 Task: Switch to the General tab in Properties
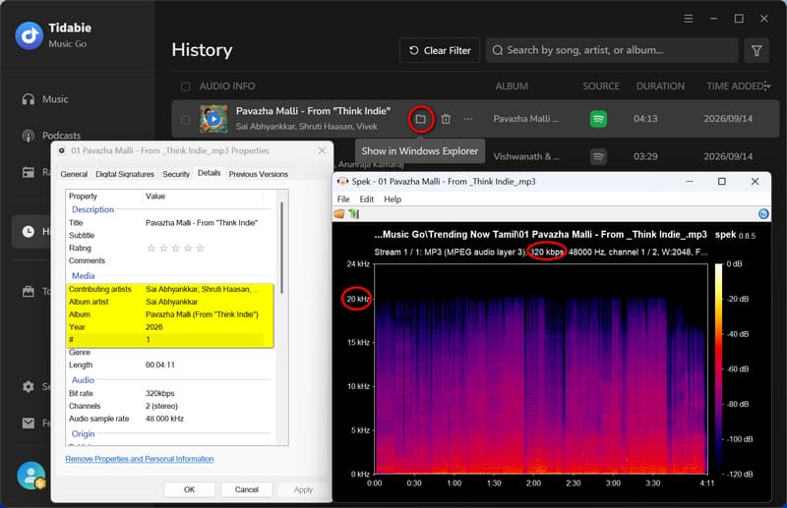point(74,174)
